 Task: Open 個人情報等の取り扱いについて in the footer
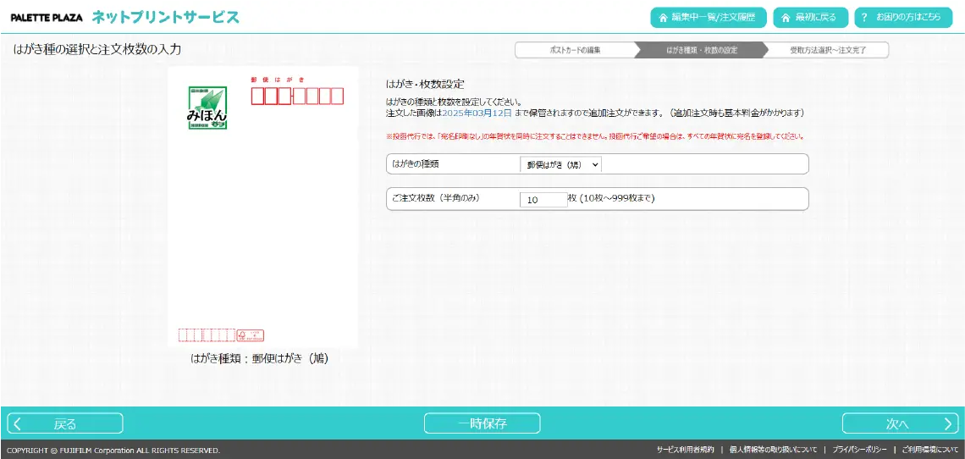tap(773, 450)
